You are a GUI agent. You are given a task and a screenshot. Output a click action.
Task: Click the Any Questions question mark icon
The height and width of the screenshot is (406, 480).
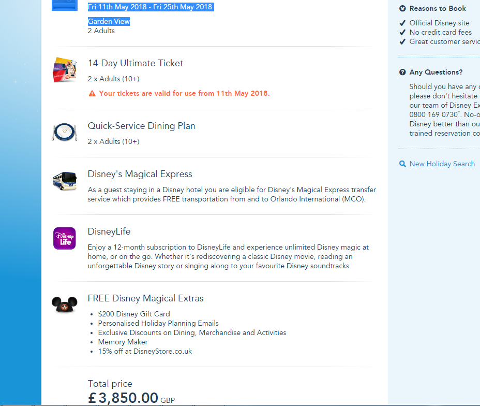(x=402, y=72)
